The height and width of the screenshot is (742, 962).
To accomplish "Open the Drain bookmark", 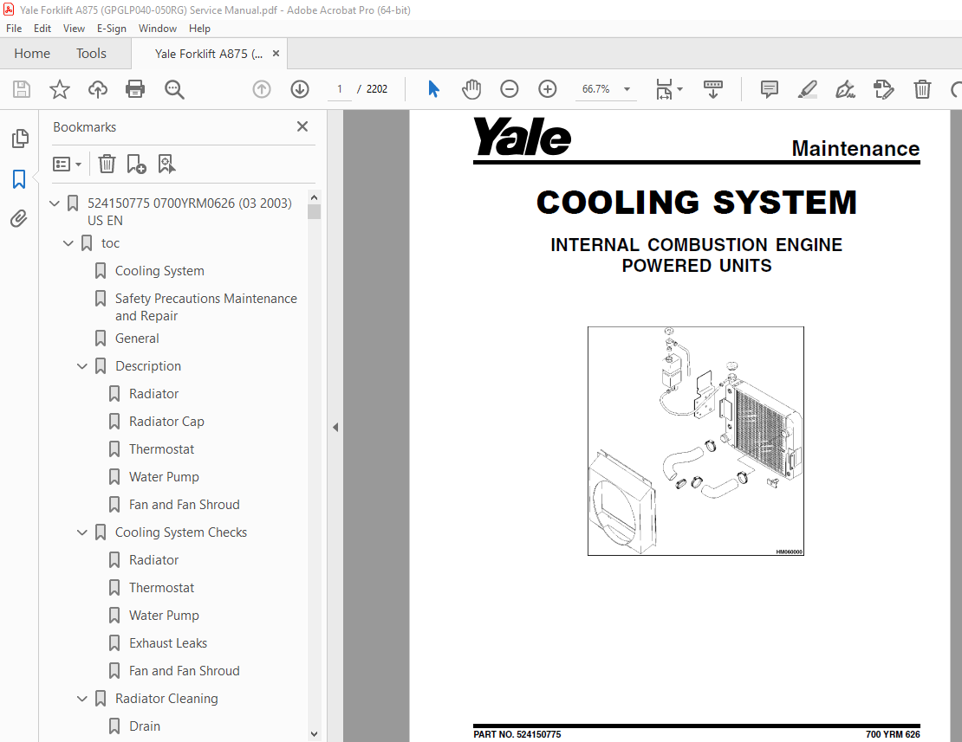I will coord(144,726).
